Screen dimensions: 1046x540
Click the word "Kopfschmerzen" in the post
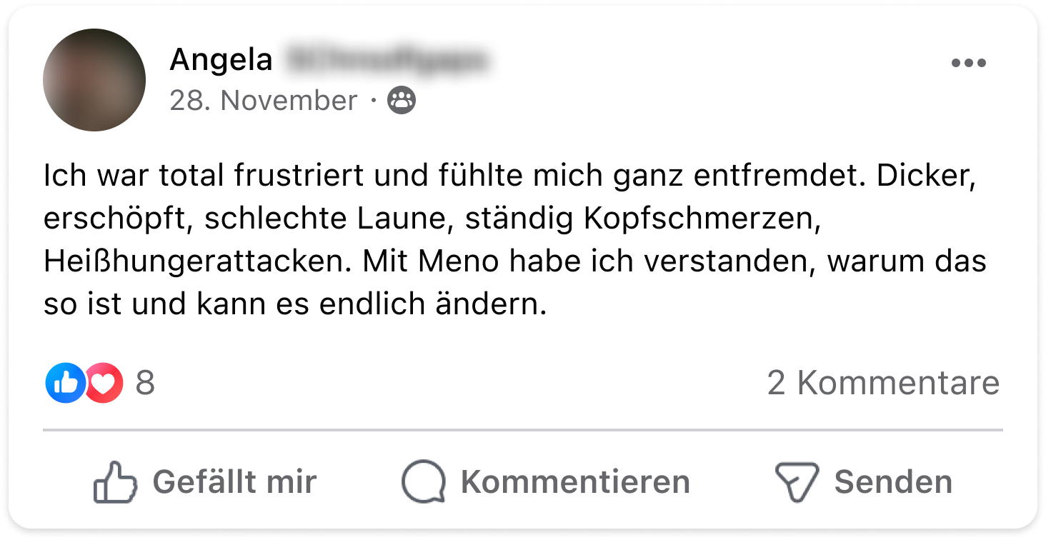pyautogui.click(x=699, y=220)
